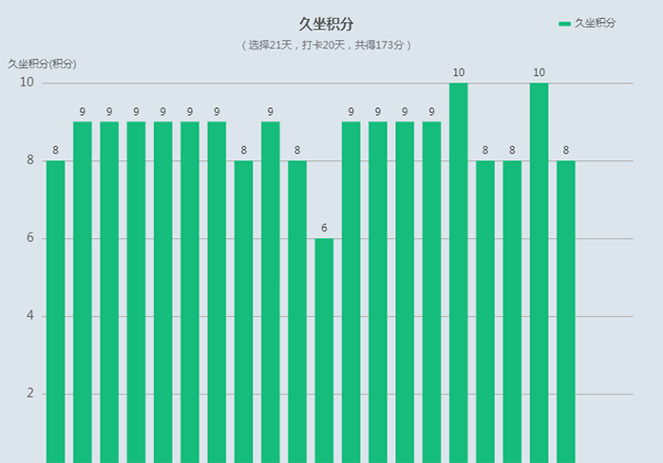This screenshot has width=663, height=463.
Task: Toggle the 久坐积分 legend text
Action: (x=596, y=23)
